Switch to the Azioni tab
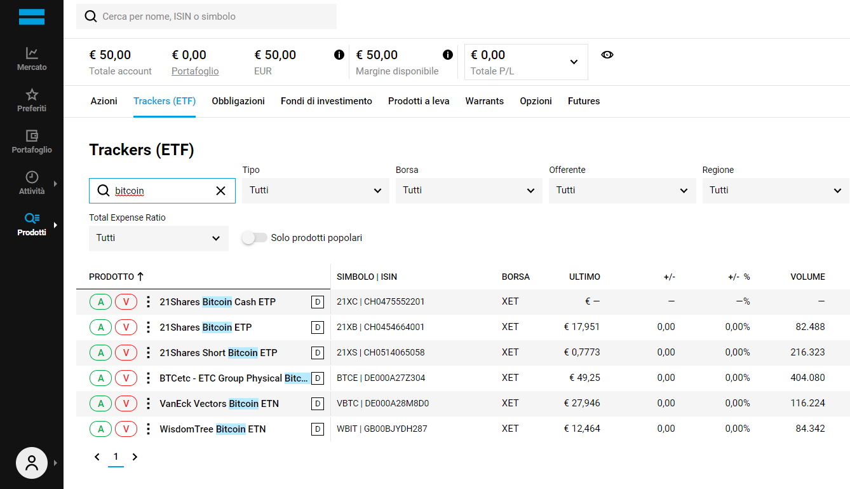The image size is (850, 489). 104,101
